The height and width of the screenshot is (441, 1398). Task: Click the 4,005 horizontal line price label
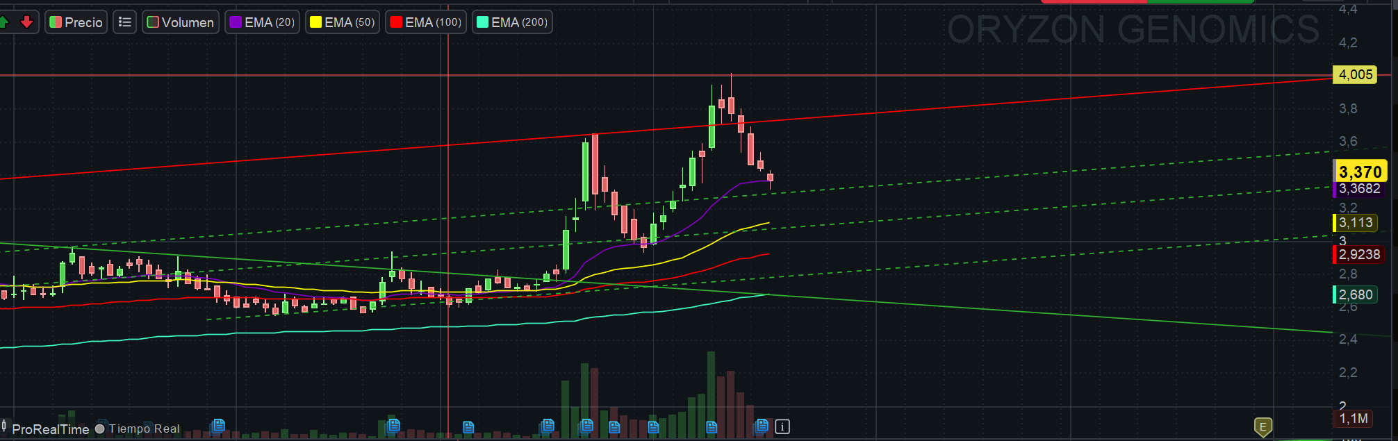1355,74
